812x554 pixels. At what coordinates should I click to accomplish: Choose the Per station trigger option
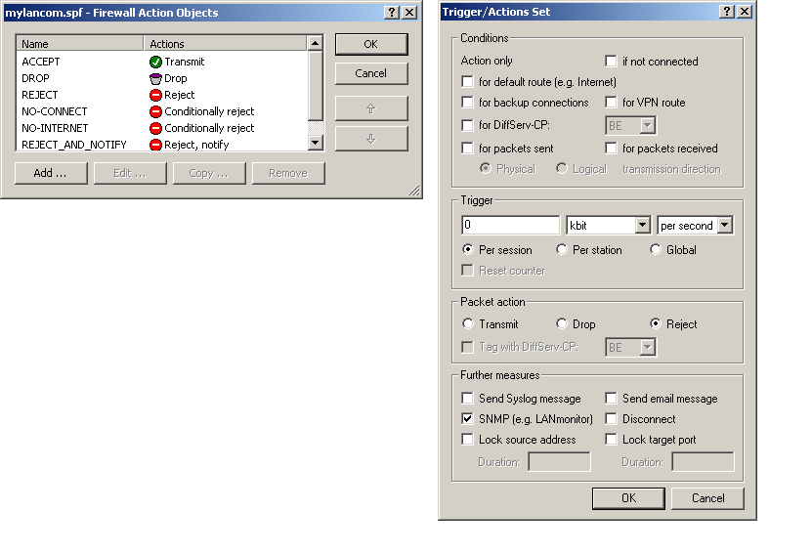click(562, 250)
